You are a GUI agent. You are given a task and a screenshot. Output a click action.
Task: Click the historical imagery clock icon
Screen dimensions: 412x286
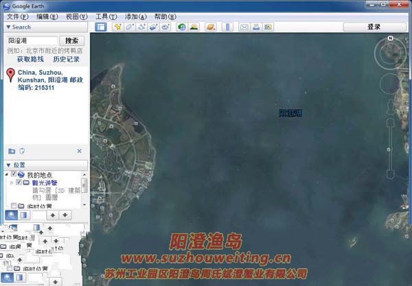click(x=181, y=27)
